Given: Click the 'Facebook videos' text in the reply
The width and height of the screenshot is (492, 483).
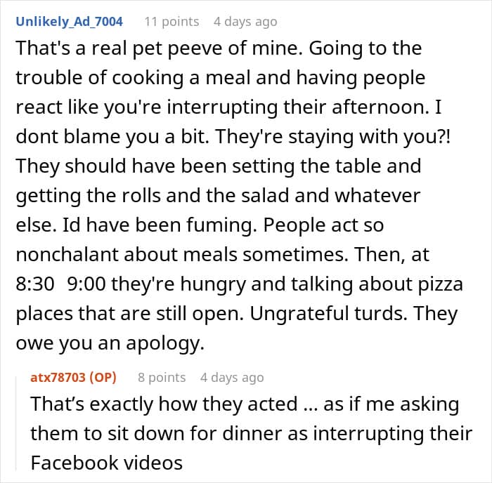Looking at the screenshot, I should tap(106, 463).
